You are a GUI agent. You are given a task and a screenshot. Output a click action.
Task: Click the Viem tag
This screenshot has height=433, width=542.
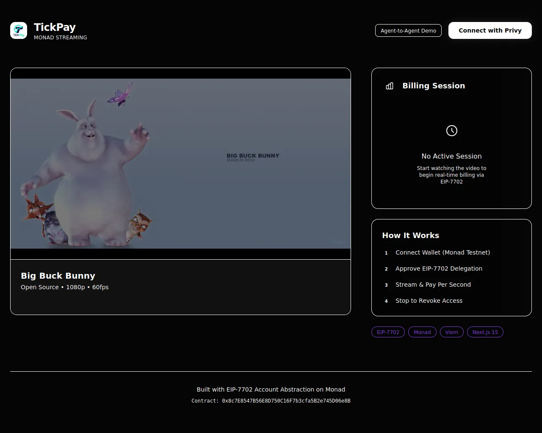(x=452, y=332)
